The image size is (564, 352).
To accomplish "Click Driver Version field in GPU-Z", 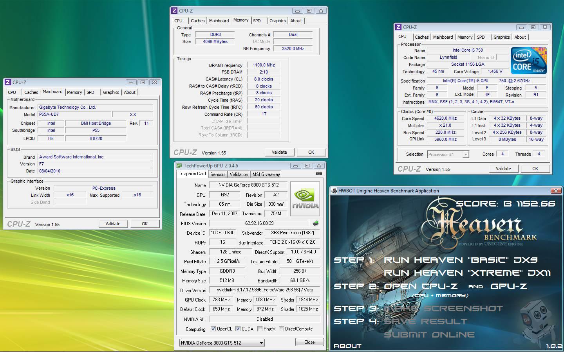I will click(x=265, y=290).
